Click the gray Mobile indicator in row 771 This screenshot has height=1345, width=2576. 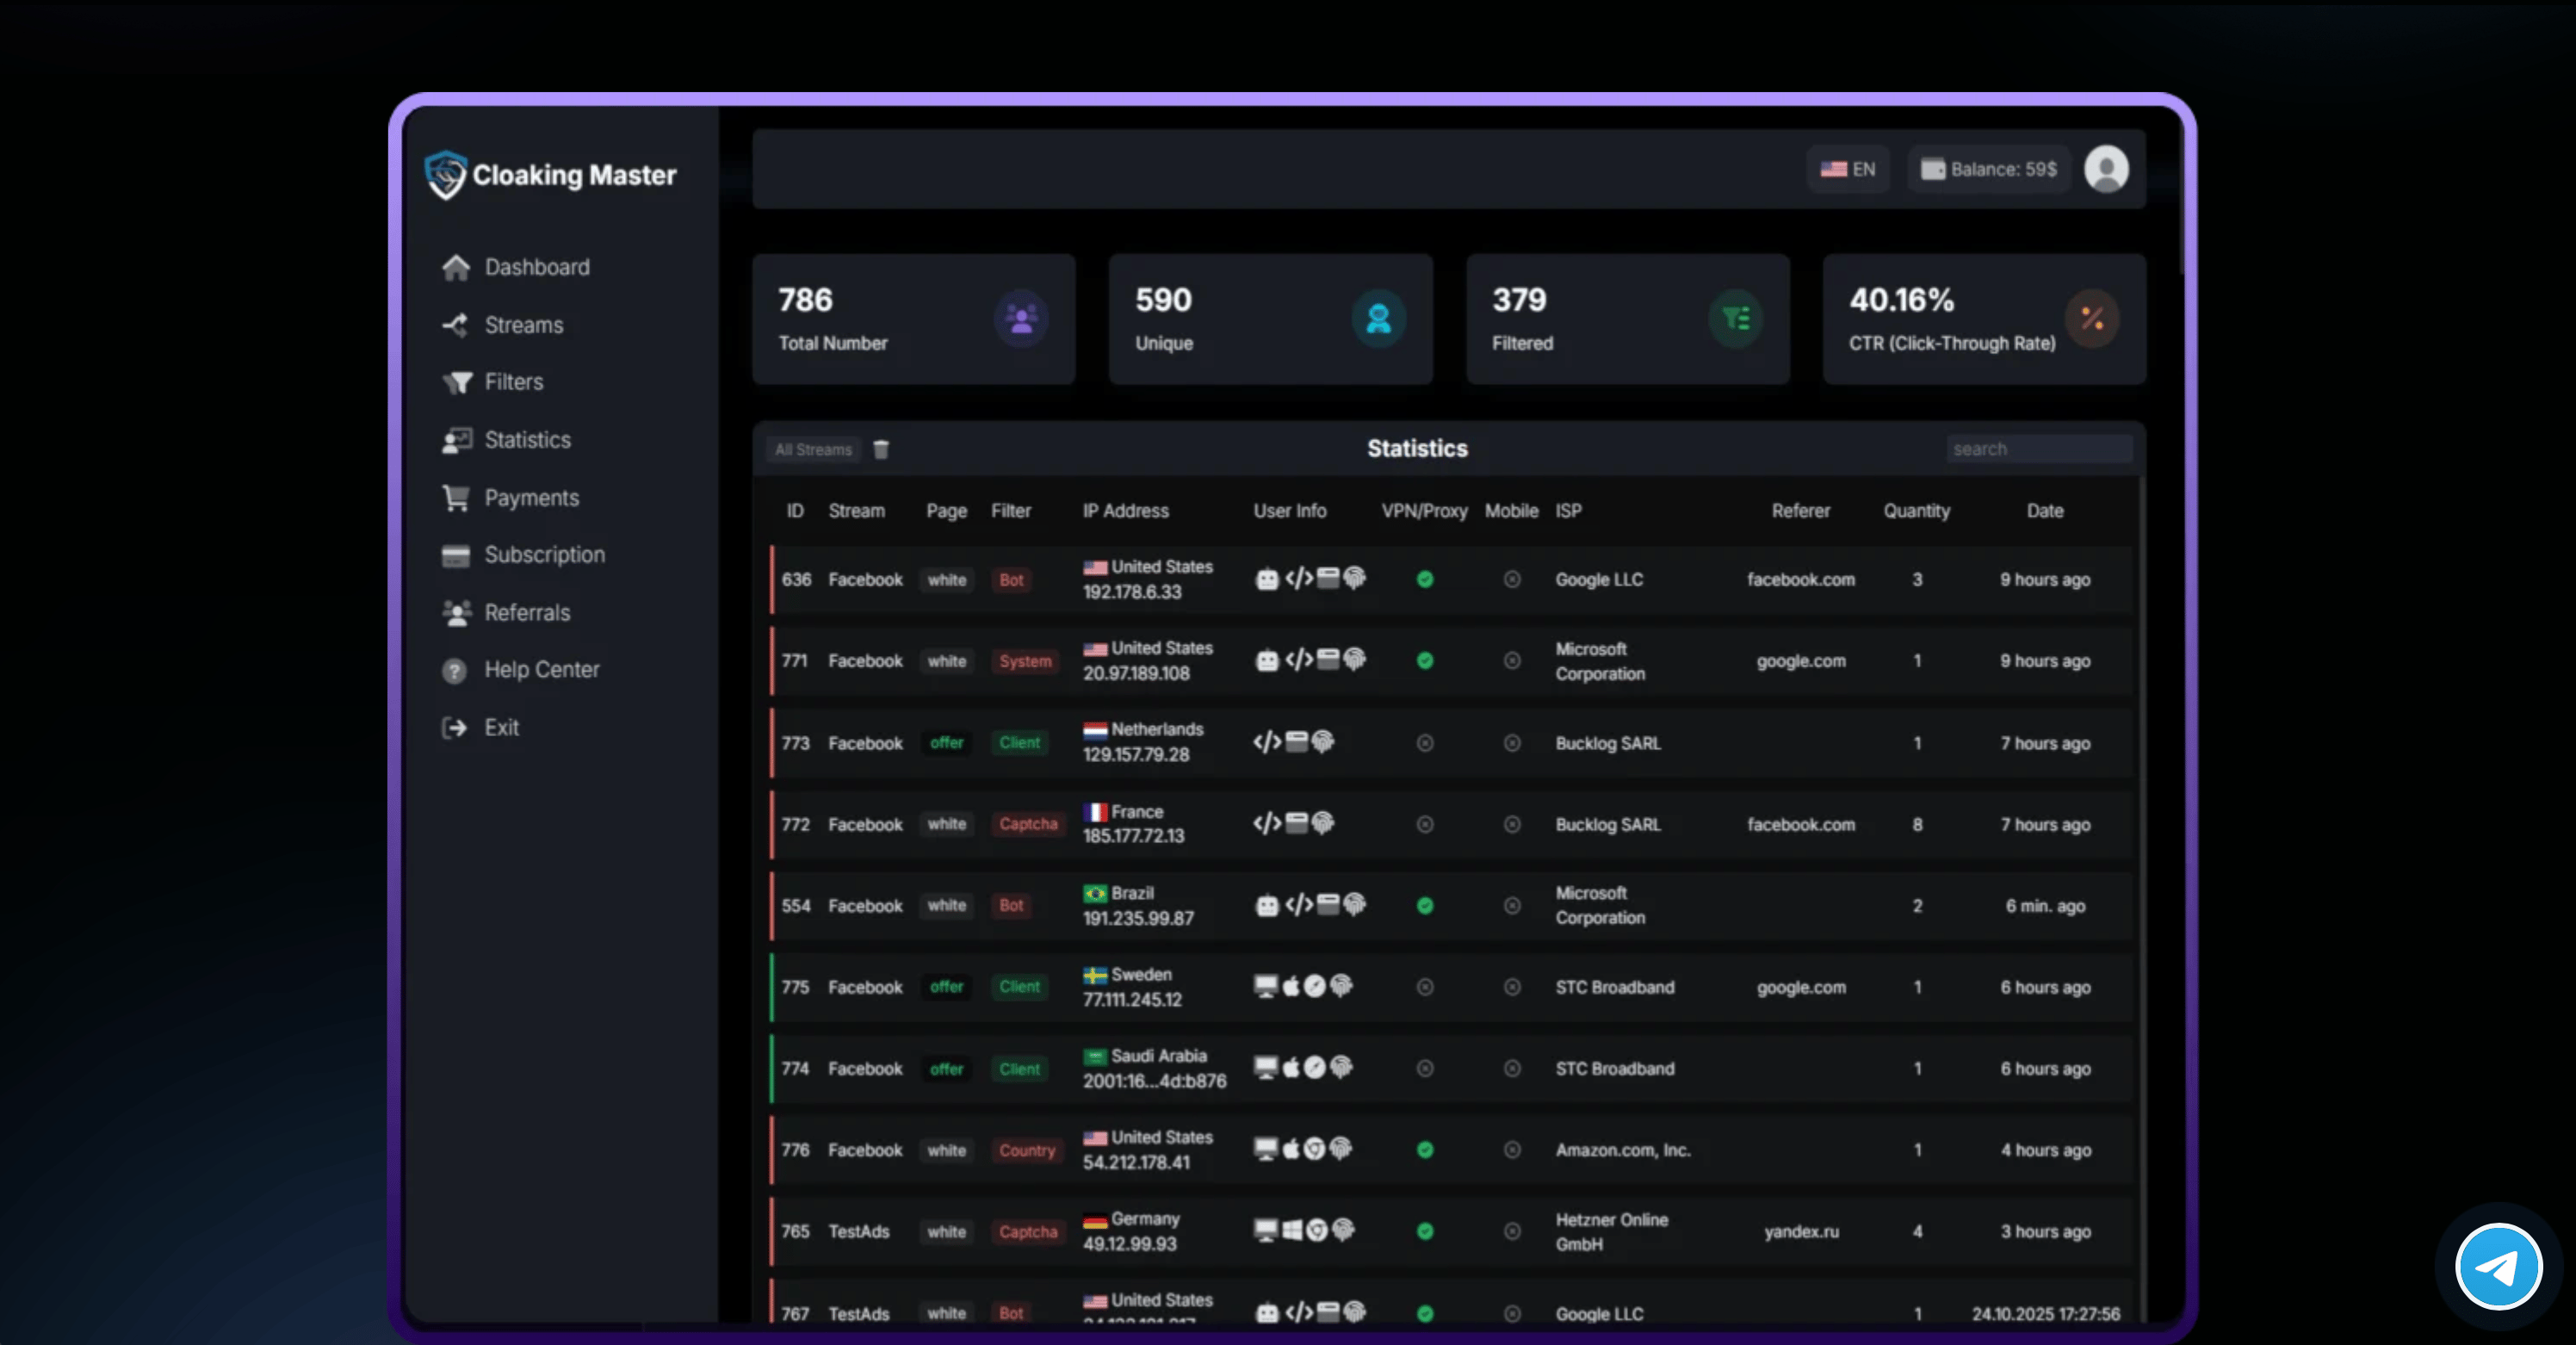pos(1512,661)
